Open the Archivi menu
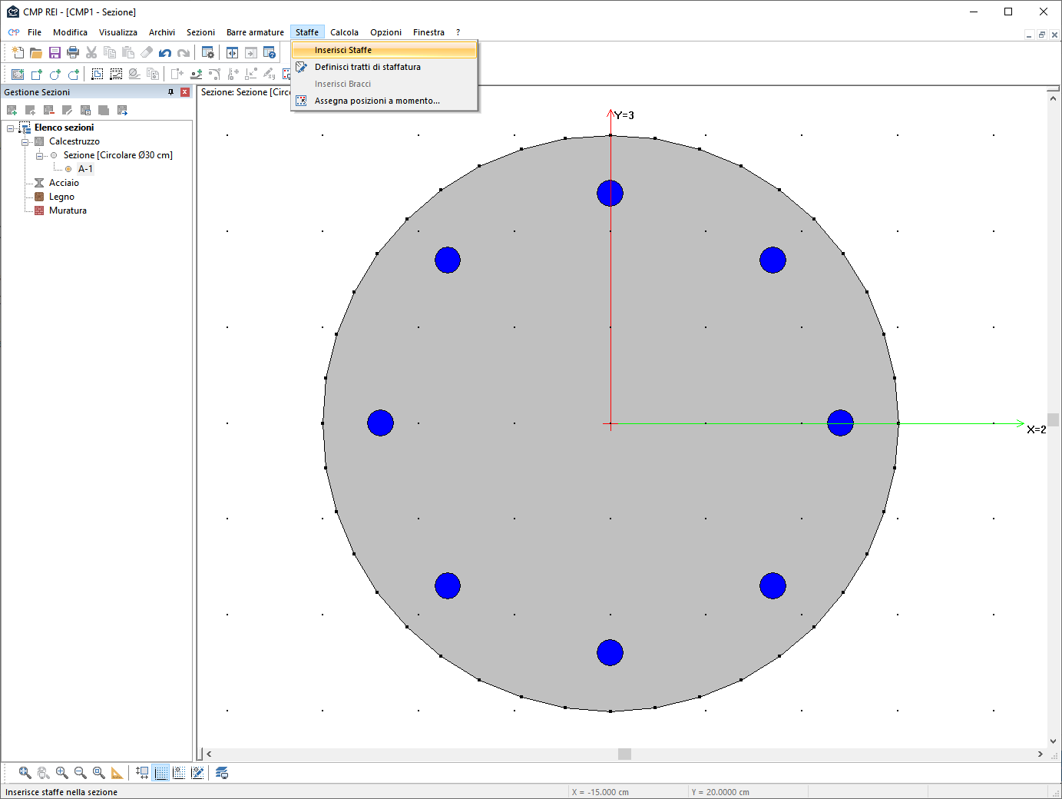1062x799 pixels. (x=162, y=32)
